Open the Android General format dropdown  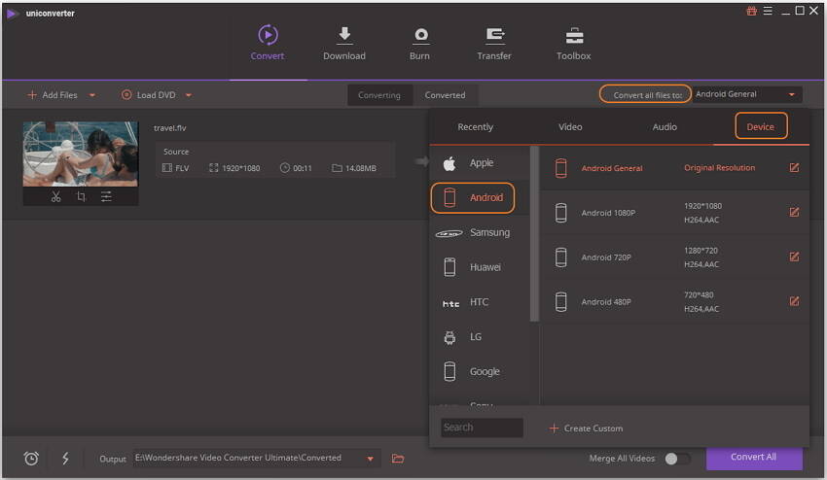click(747, 94)
